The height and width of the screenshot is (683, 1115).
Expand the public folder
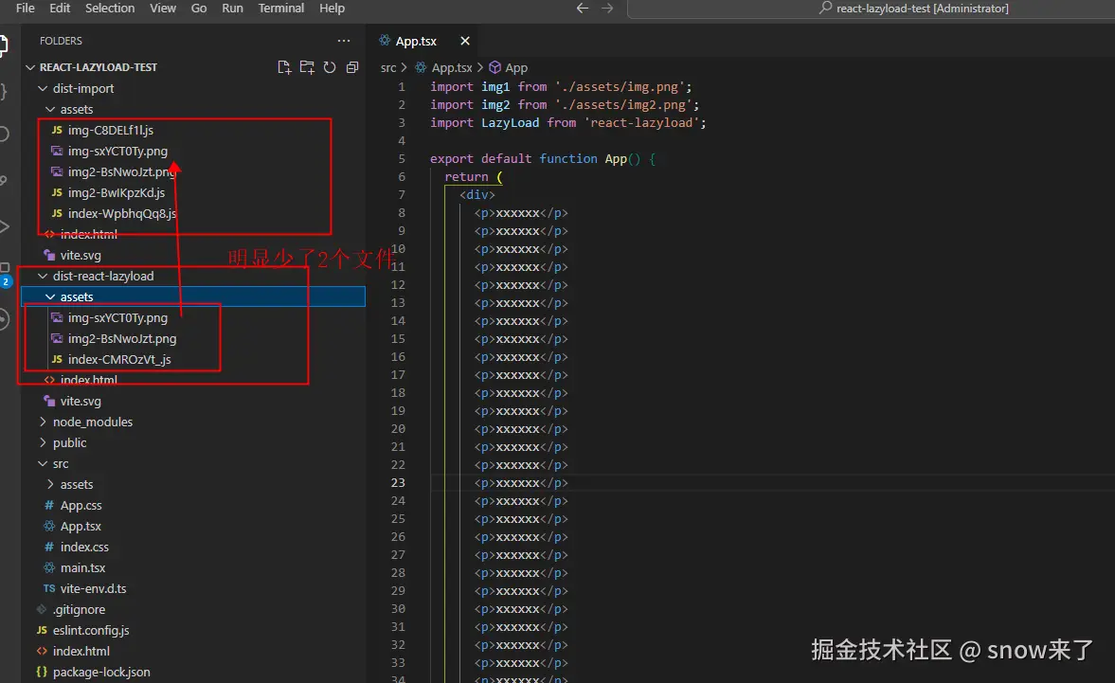[69, 442]
